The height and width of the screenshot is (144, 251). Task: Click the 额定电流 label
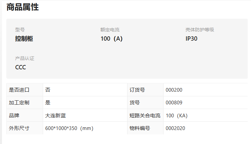pyautogui.click(x=110, y=30)
